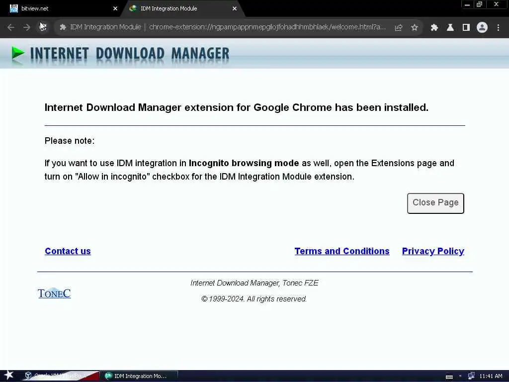Click the copyright 1999-2024 line

(x=254, y=299)
